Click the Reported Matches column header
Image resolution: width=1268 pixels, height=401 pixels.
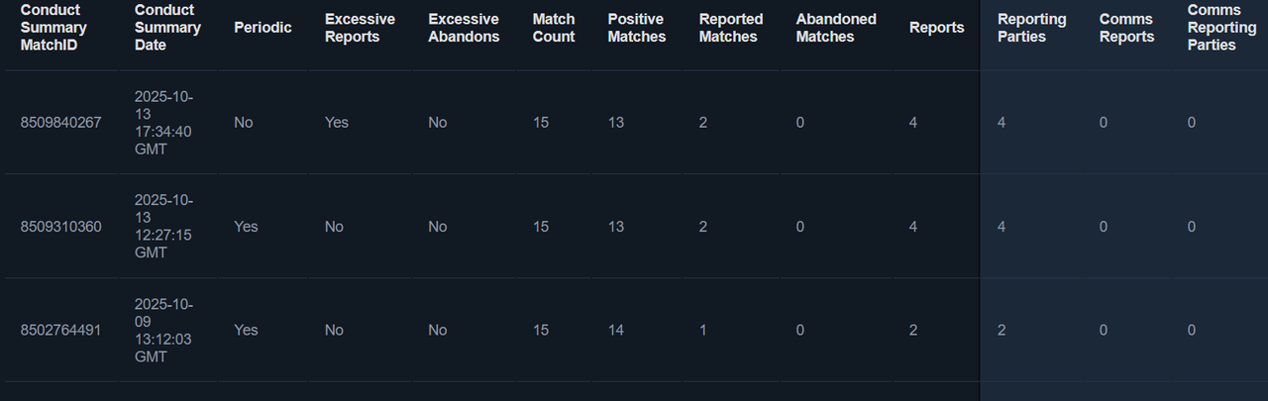click(731, 28)
